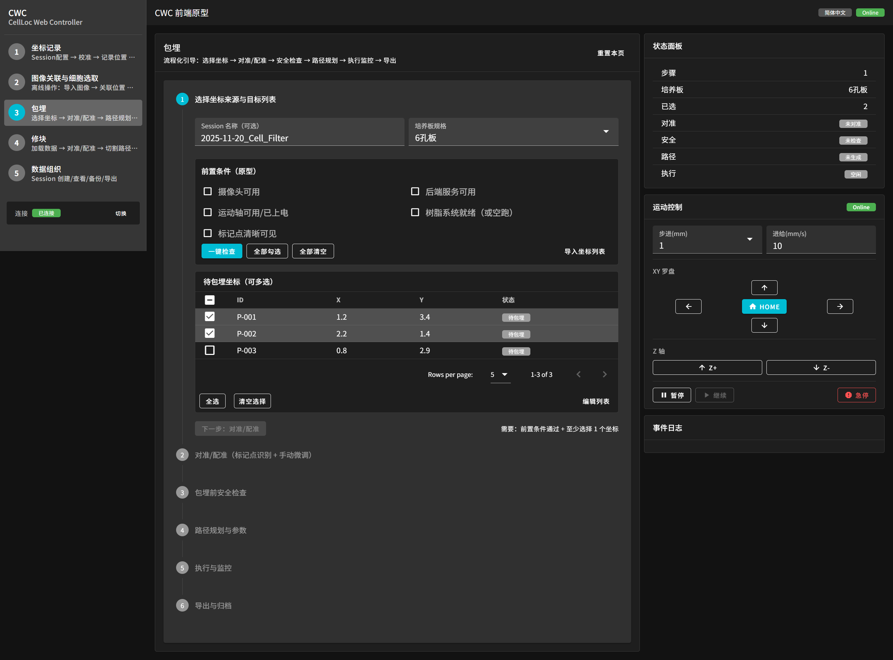Check 树脂系统就绪 precondition
The image size is (893, 660).
(415, 212)
